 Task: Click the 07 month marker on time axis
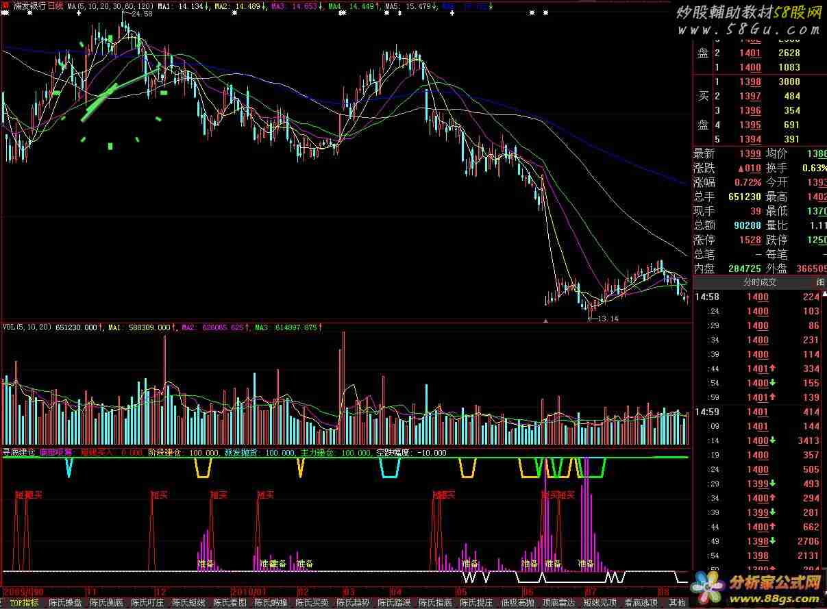click(589, 591)
